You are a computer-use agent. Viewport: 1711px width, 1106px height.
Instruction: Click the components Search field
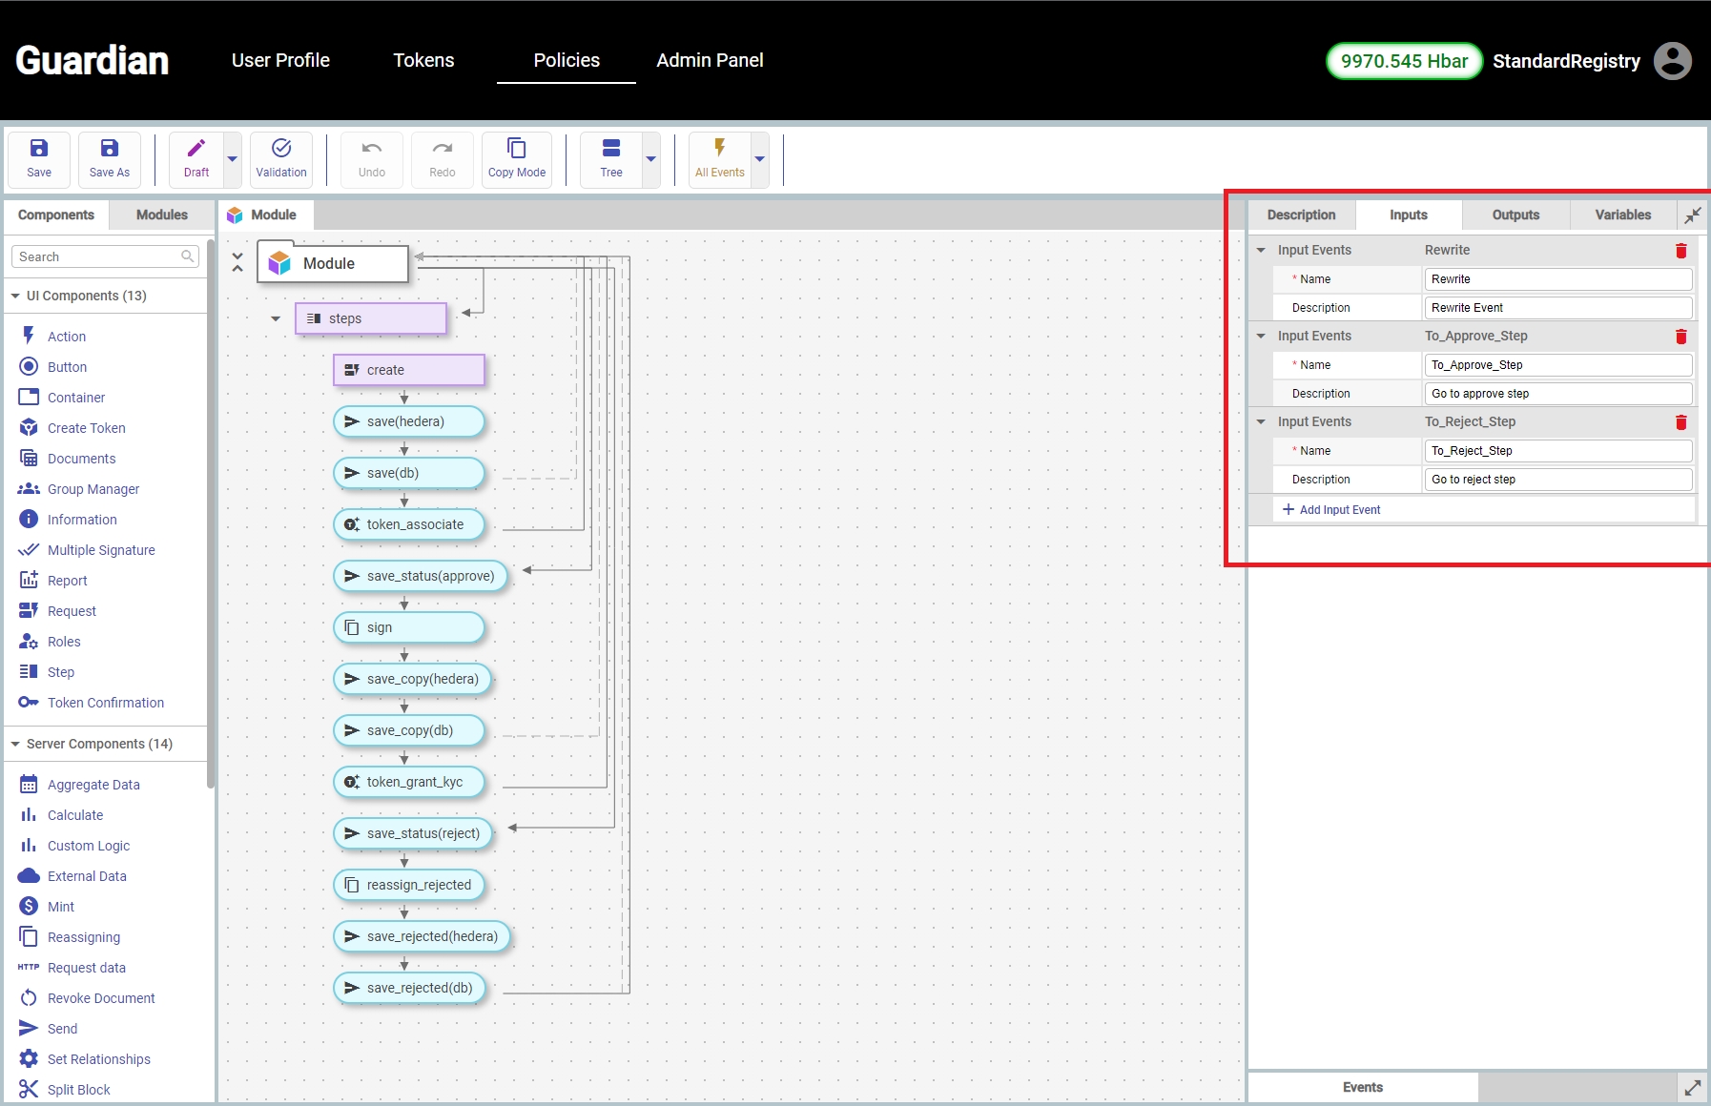tap(98, 256)
